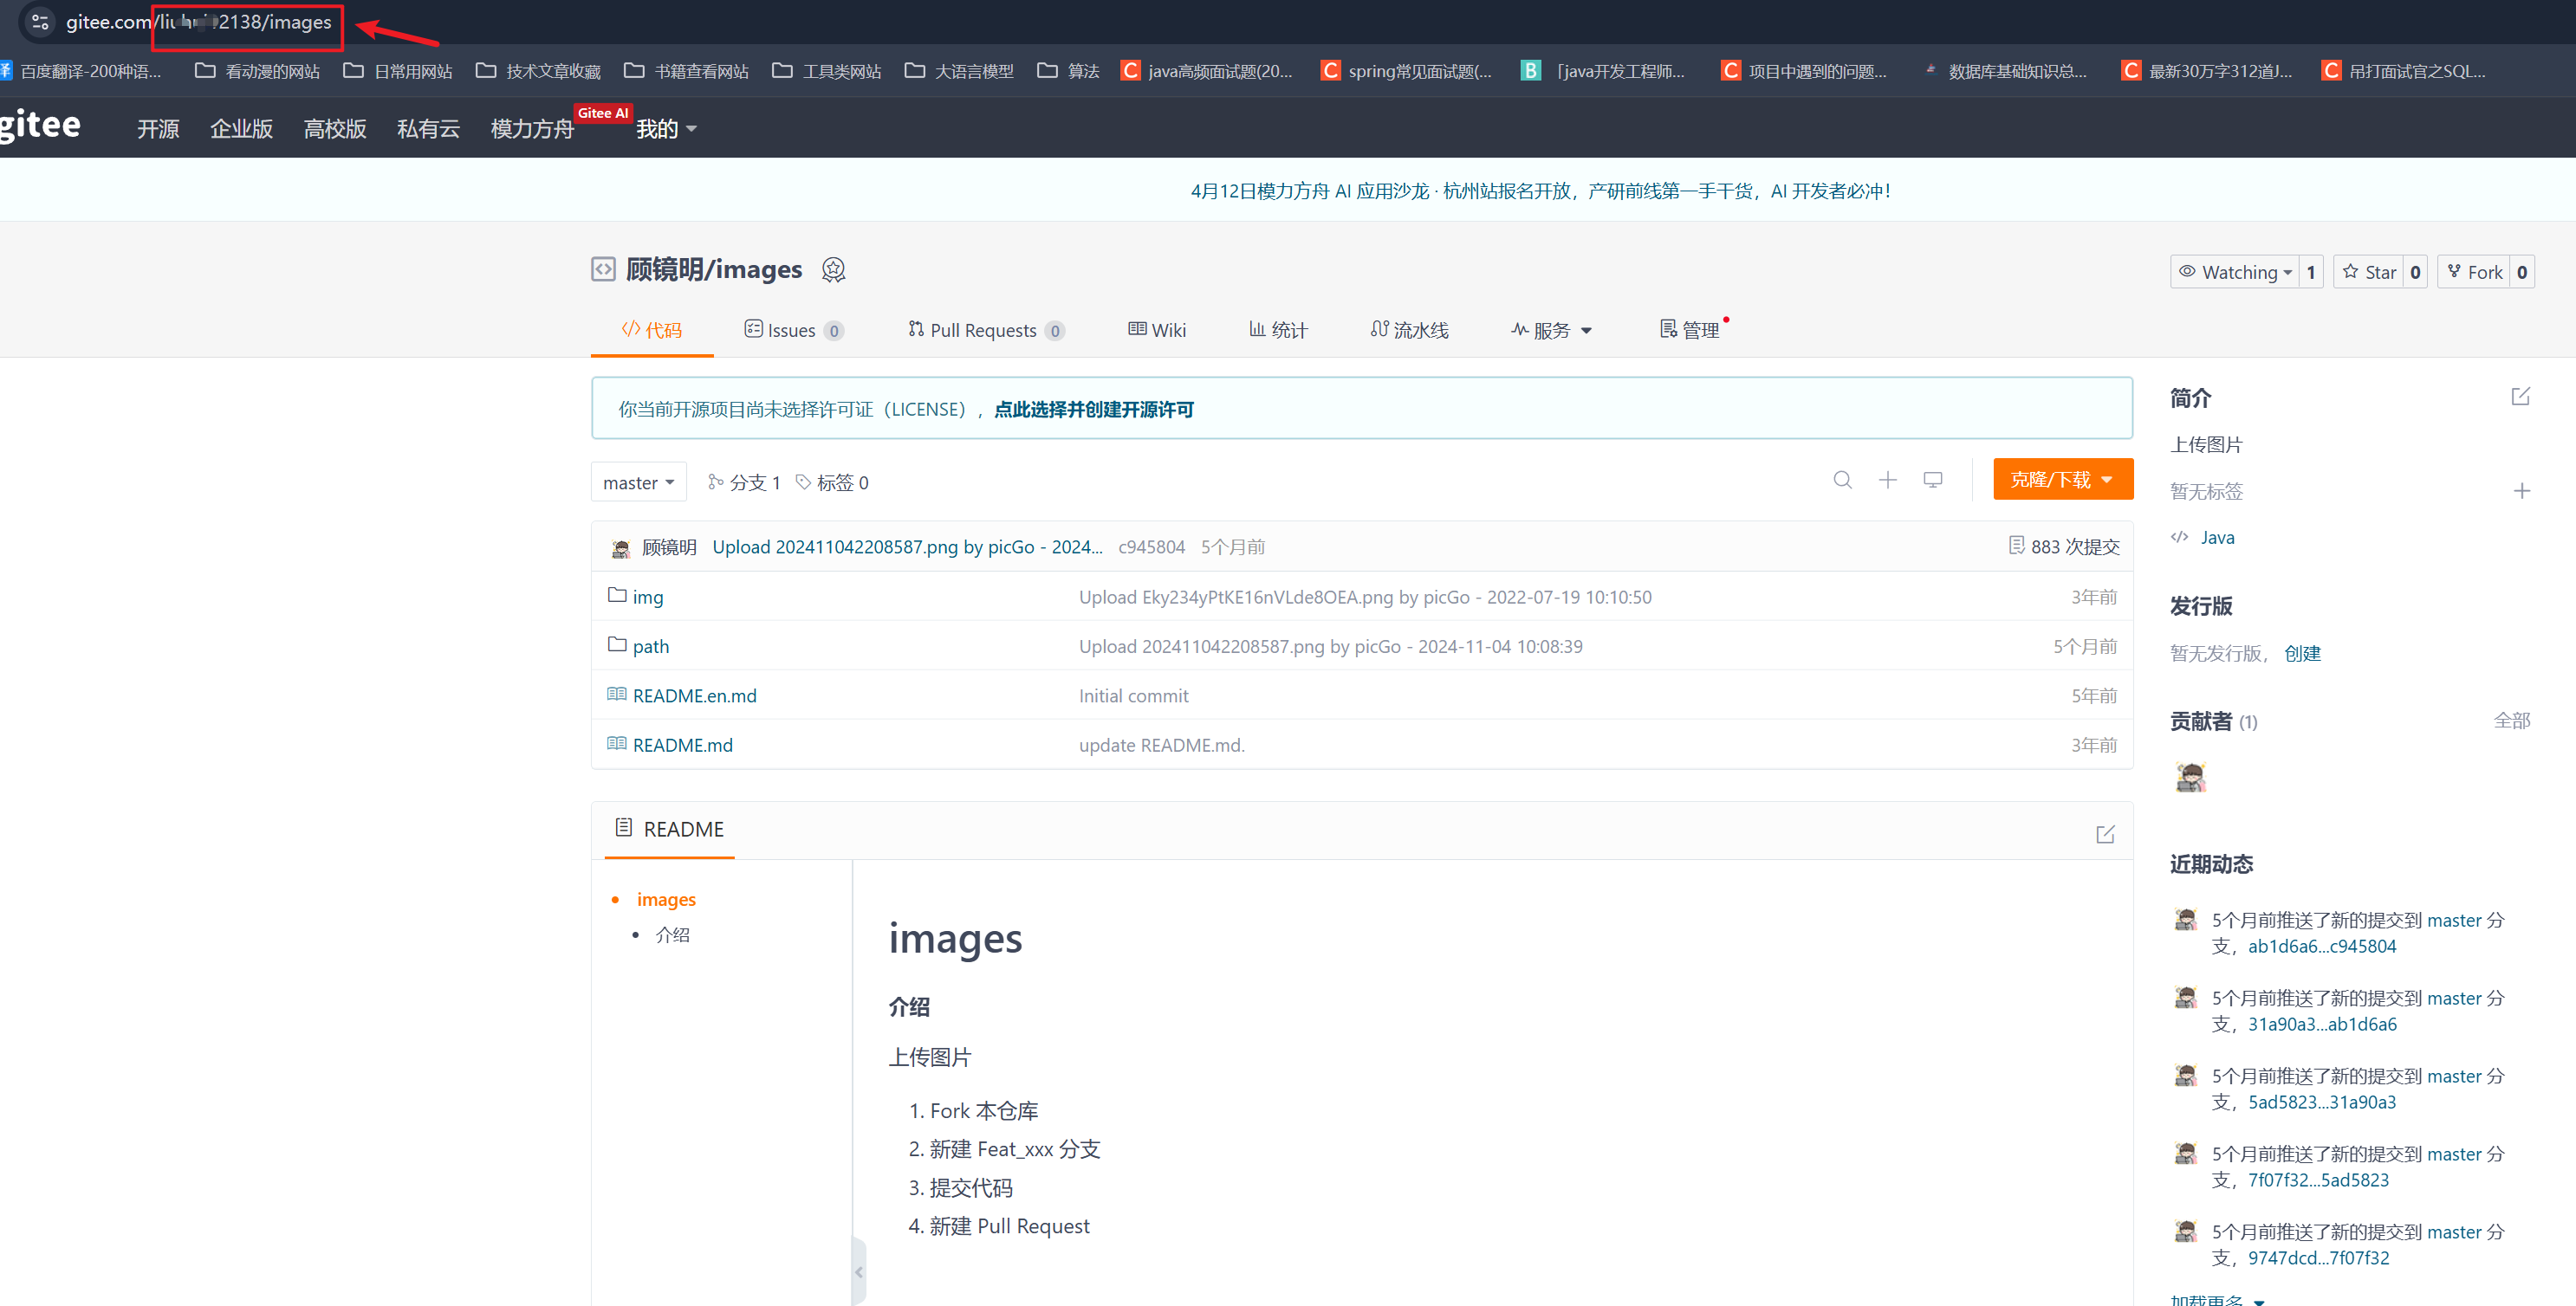Add a tag using the plus icon under 暂无标签
This screenshot has width=2576, height=1306.
pos(2523,491)
